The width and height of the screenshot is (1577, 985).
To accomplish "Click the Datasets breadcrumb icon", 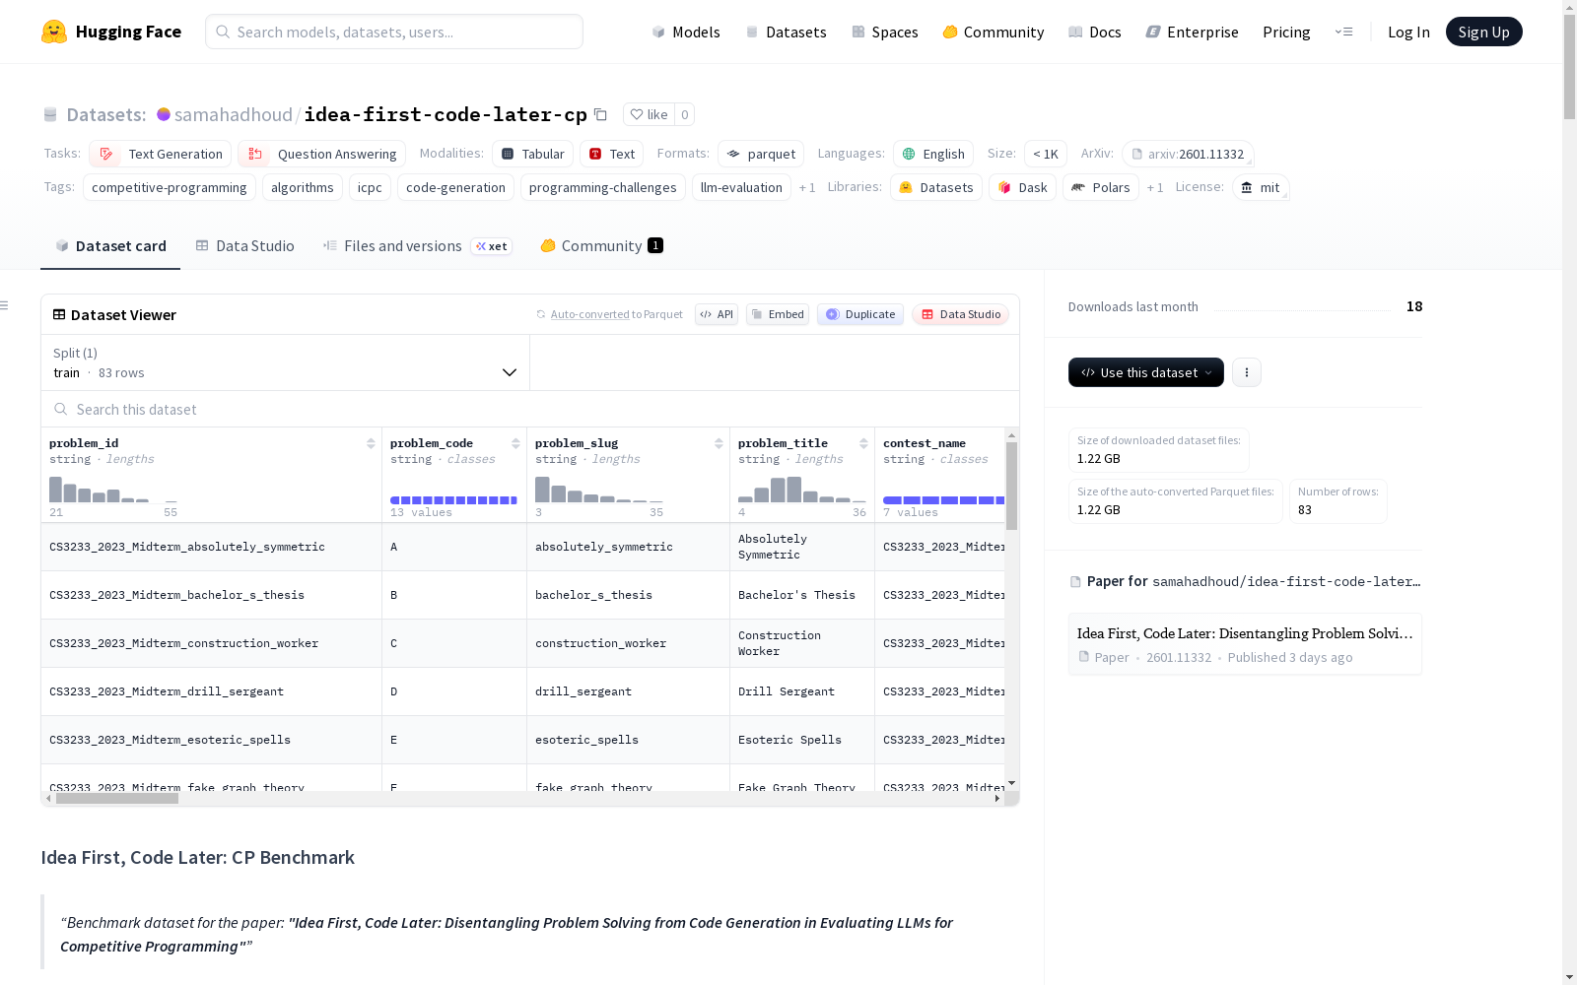I will [x=50, y=114].
